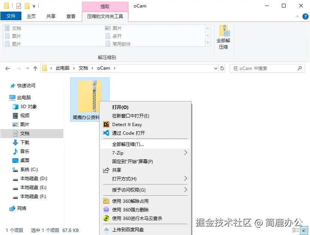Refresh the oCam folder view
Image resolution: width=310 pixels, height=235 pixels.
click(222, 68)
